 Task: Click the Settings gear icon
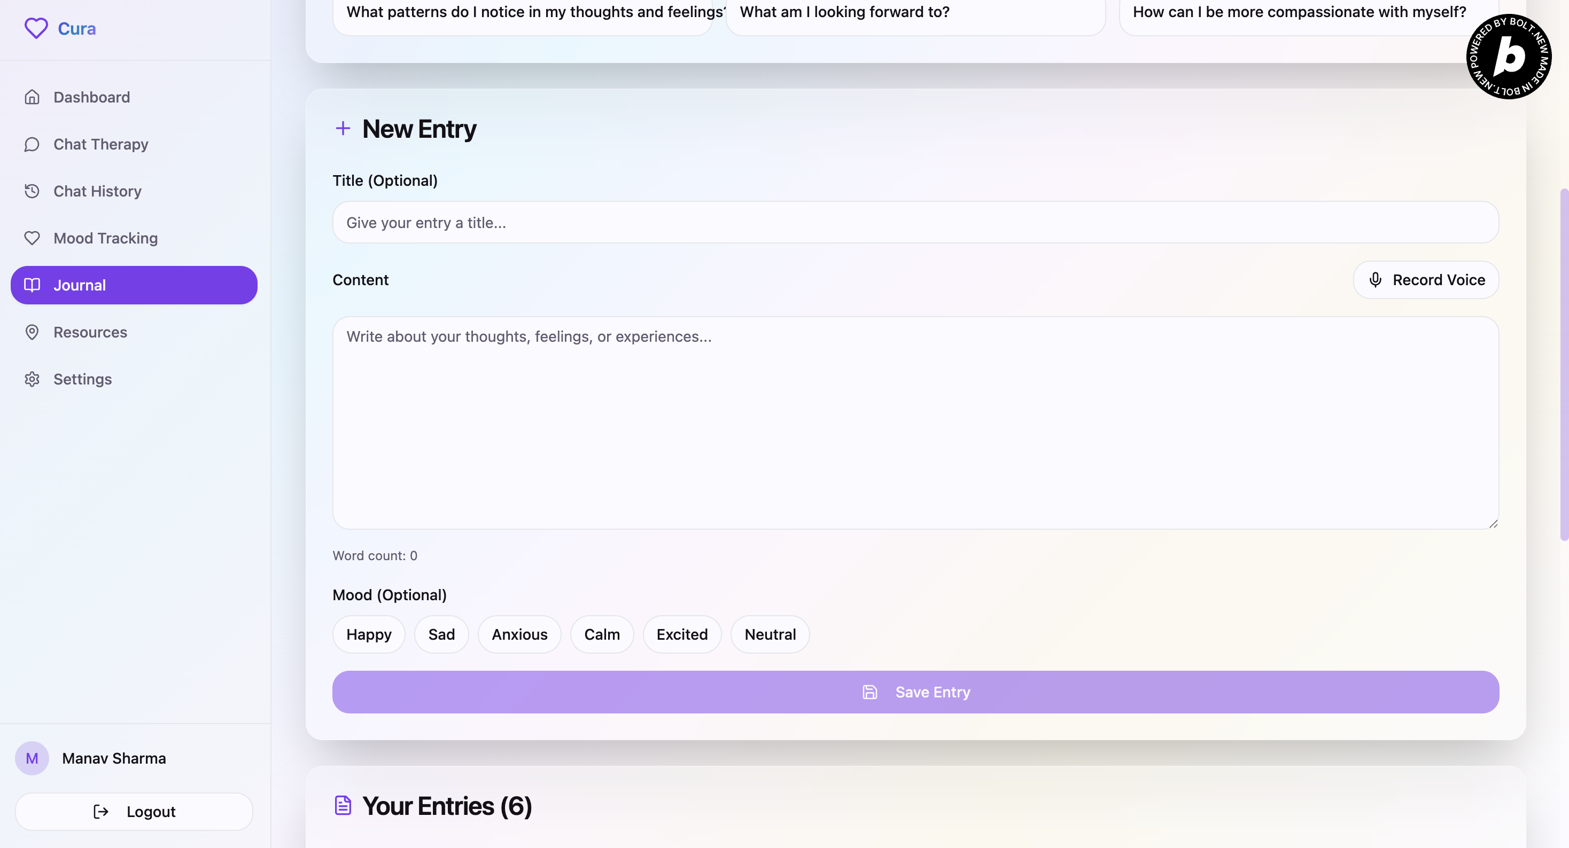coord(32,379)
